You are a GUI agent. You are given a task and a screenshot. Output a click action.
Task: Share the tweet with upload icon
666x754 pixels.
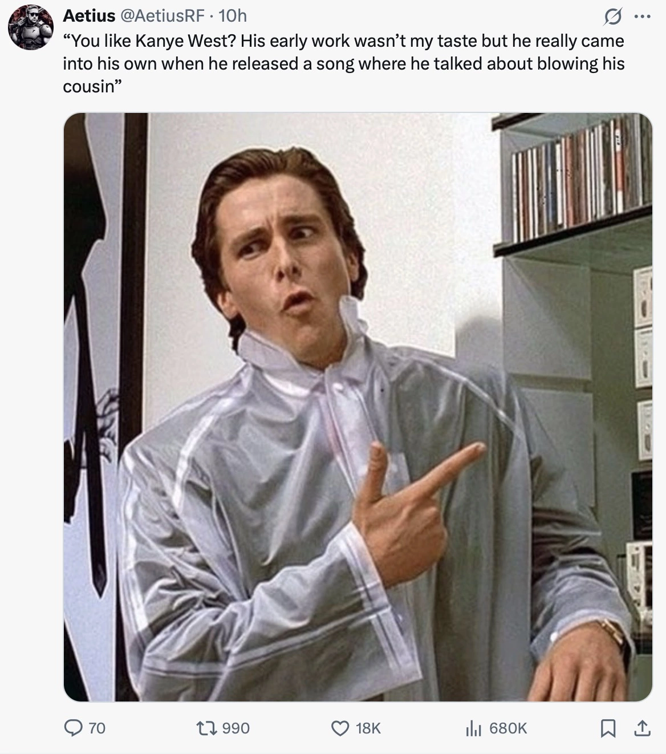[x=641, y=728]
